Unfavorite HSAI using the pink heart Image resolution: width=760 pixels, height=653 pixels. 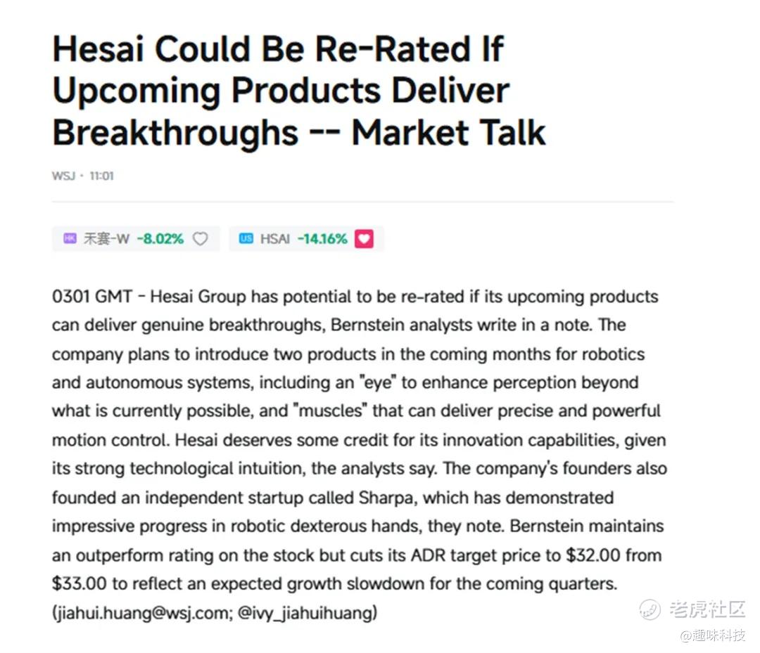point(364,239)
